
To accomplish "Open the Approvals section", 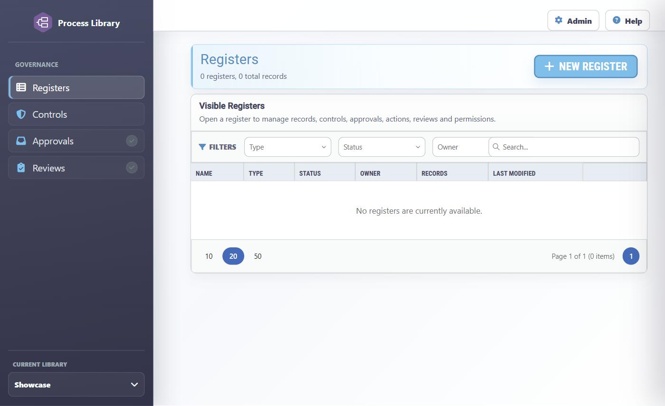I will 76,141.
